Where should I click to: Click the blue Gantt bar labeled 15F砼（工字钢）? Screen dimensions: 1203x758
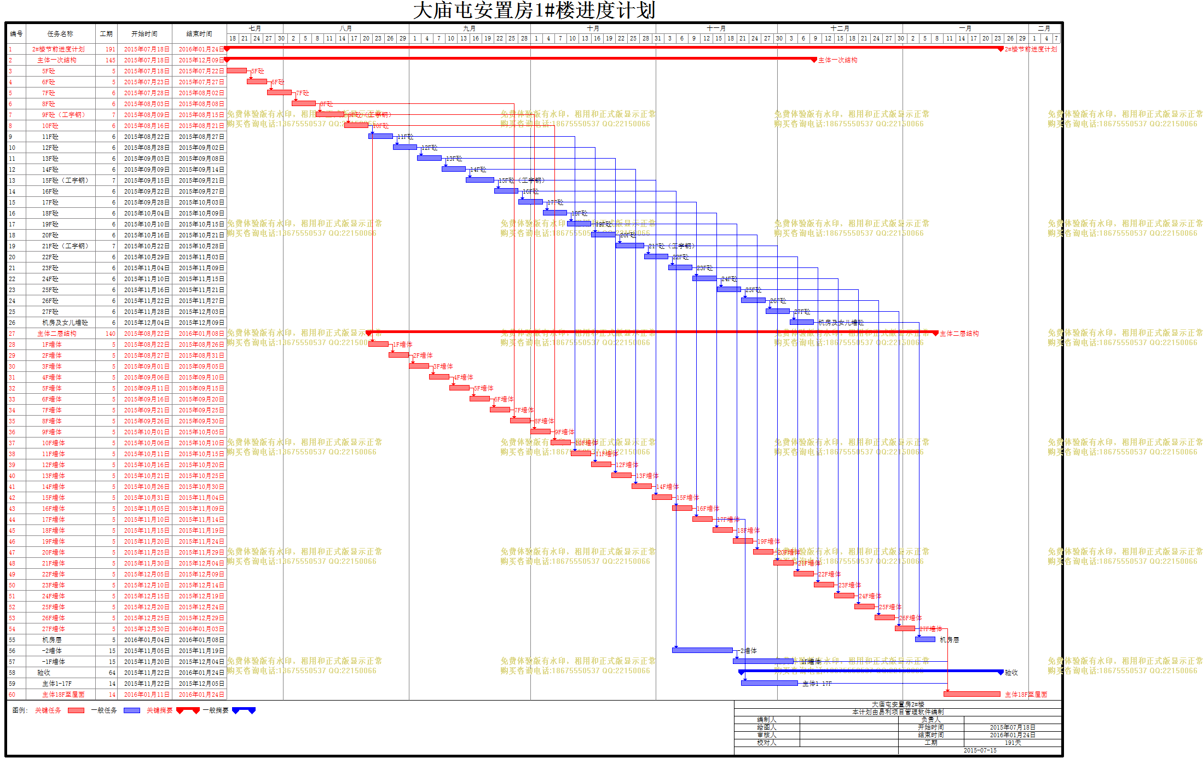[x=480, y=180]
